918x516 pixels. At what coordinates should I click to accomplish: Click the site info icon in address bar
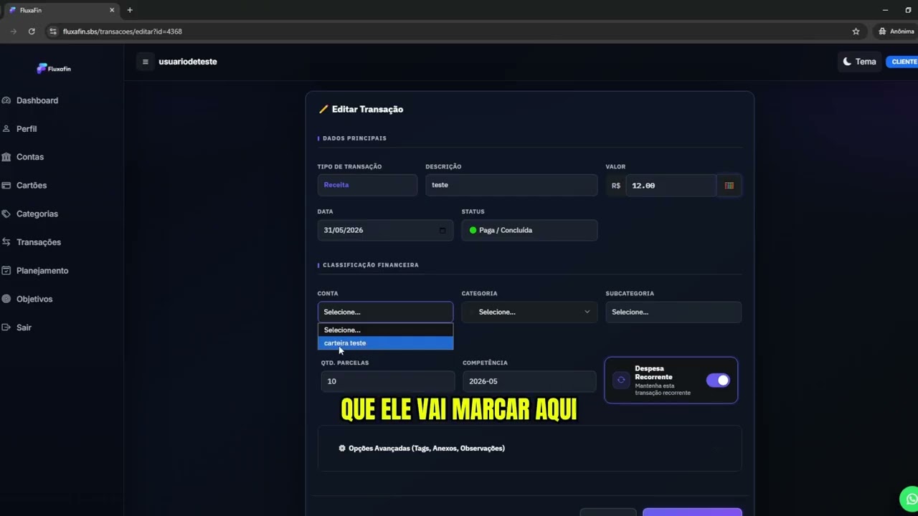52,32
